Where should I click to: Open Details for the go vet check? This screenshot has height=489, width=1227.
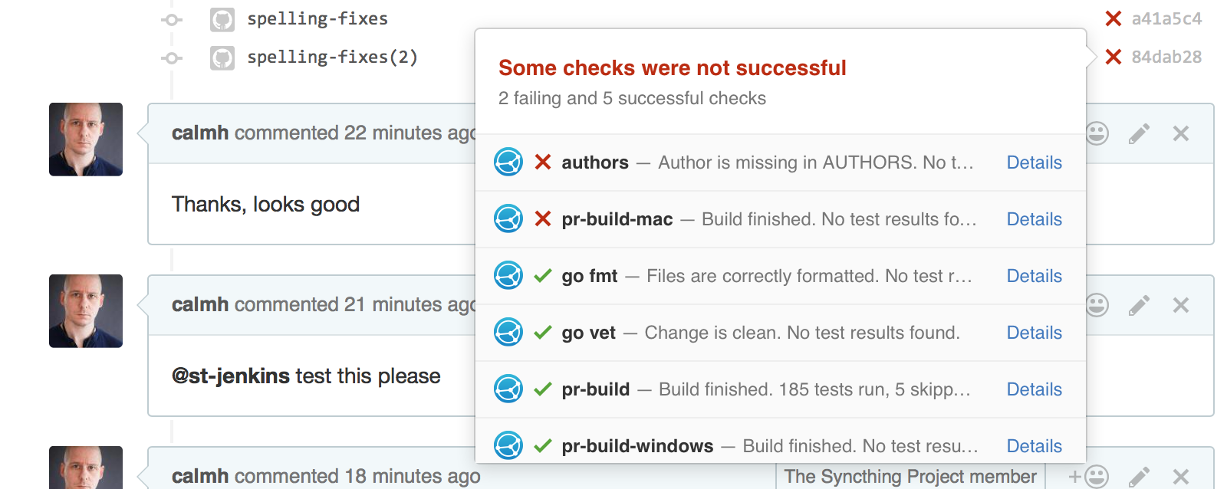pos(1034,333)
